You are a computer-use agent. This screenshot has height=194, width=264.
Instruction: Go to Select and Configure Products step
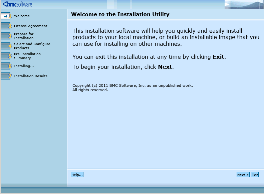pos(32,46)
